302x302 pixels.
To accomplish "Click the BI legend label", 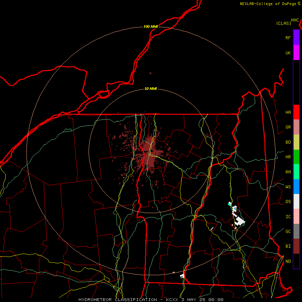I will 288,246.
